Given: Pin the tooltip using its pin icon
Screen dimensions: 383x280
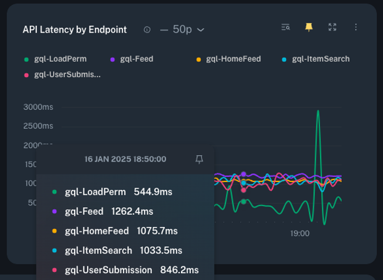Looking at the screenshot, I should click(x=199, y=159).
